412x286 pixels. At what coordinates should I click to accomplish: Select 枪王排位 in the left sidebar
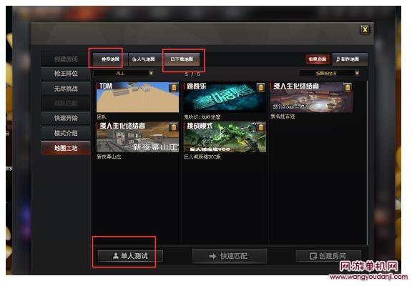pyautogui.click(x=66, y=74)
